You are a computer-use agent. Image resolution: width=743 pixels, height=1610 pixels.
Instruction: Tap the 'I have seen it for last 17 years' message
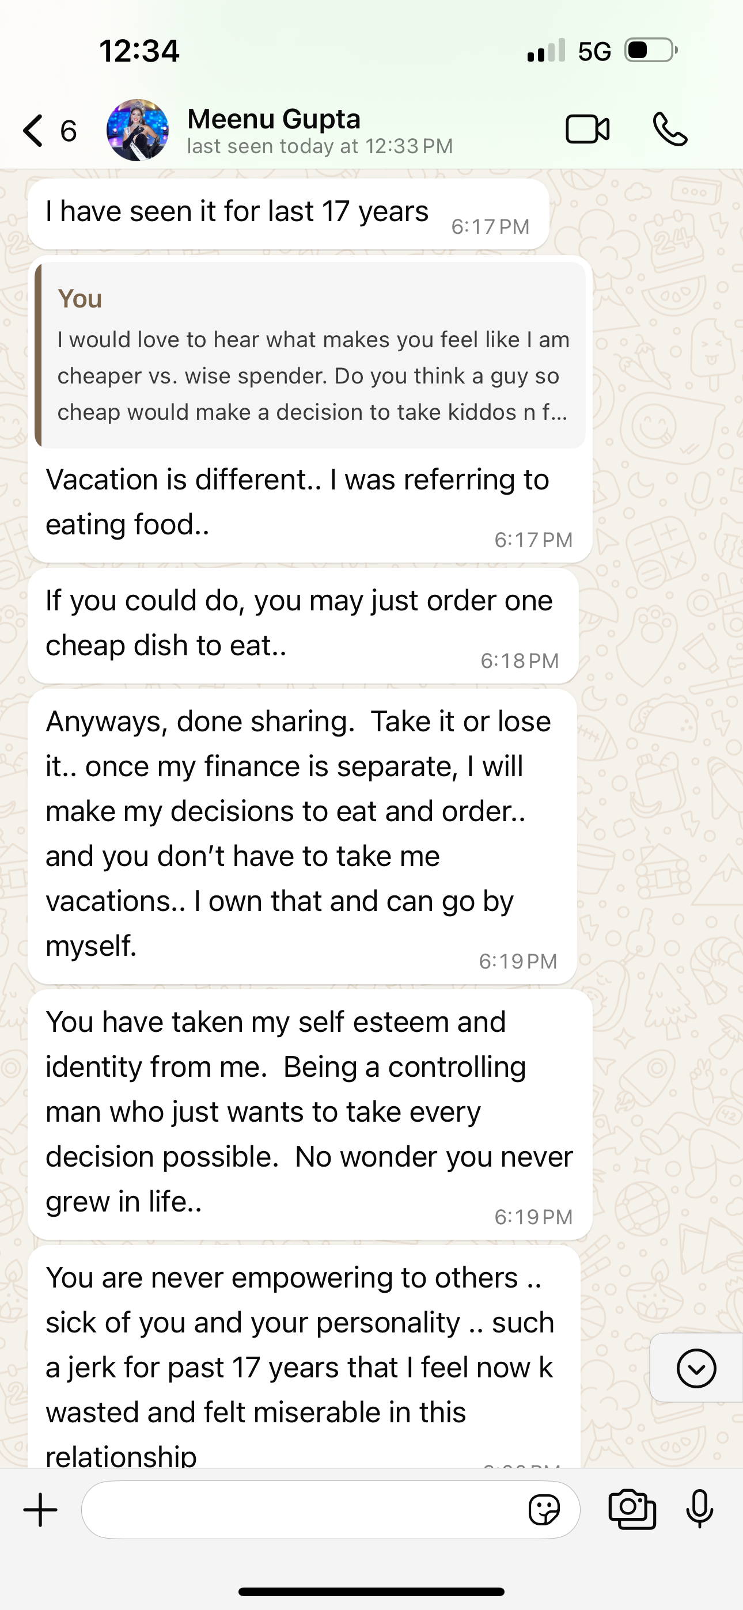[x=238, y=212]
